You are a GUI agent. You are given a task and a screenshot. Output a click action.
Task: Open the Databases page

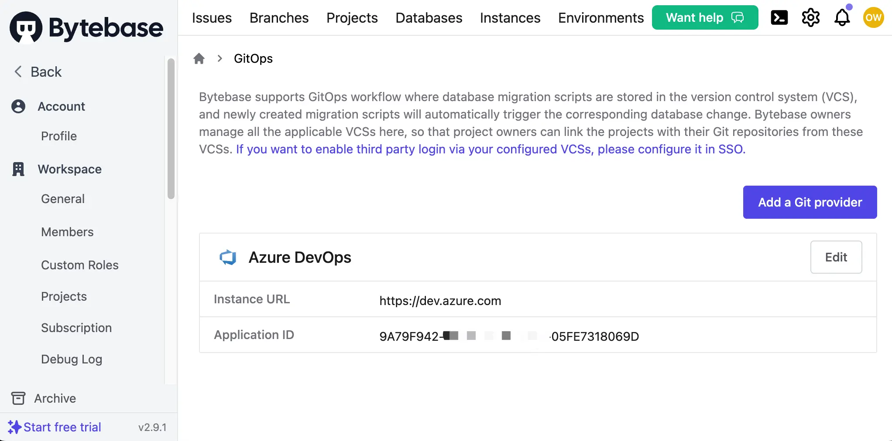[x=429, y=18]
